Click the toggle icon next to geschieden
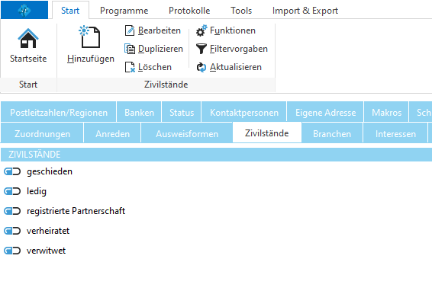Image resolution: width=432 pixels, height=294 pixels. coord(12,171)
